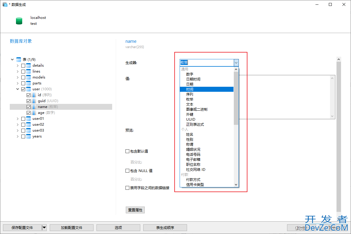
Task: Click the models table icon
Action: 28,77
